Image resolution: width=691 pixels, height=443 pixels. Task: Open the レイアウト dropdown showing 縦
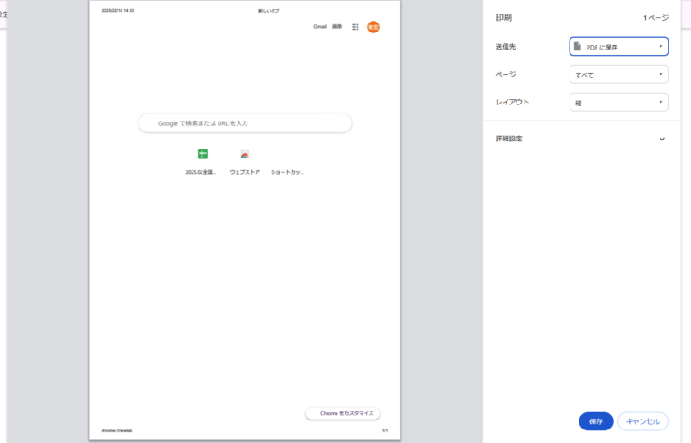[619, 103]
